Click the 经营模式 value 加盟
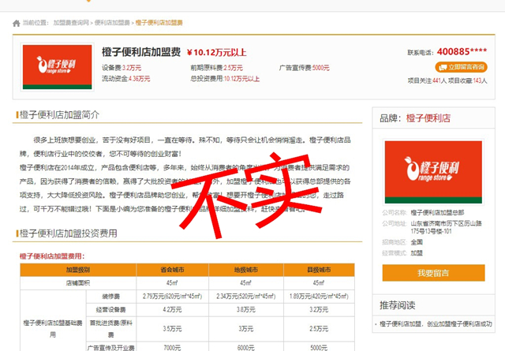Viewport: 505px width, 351px height. 417,253
